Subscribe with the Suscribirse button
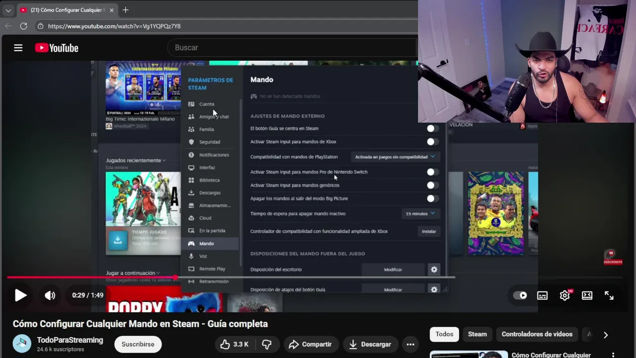This screenshot has width=636, height=358. (x=138, y=344)
